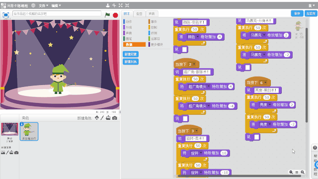
Task: Click the blue 去发布 publish button
Action: (x=311, y=13)
